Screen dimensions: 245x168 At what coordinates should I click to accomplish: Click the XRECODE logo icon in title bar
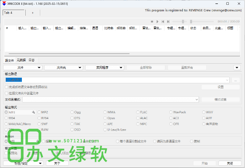tap(4, 3)
